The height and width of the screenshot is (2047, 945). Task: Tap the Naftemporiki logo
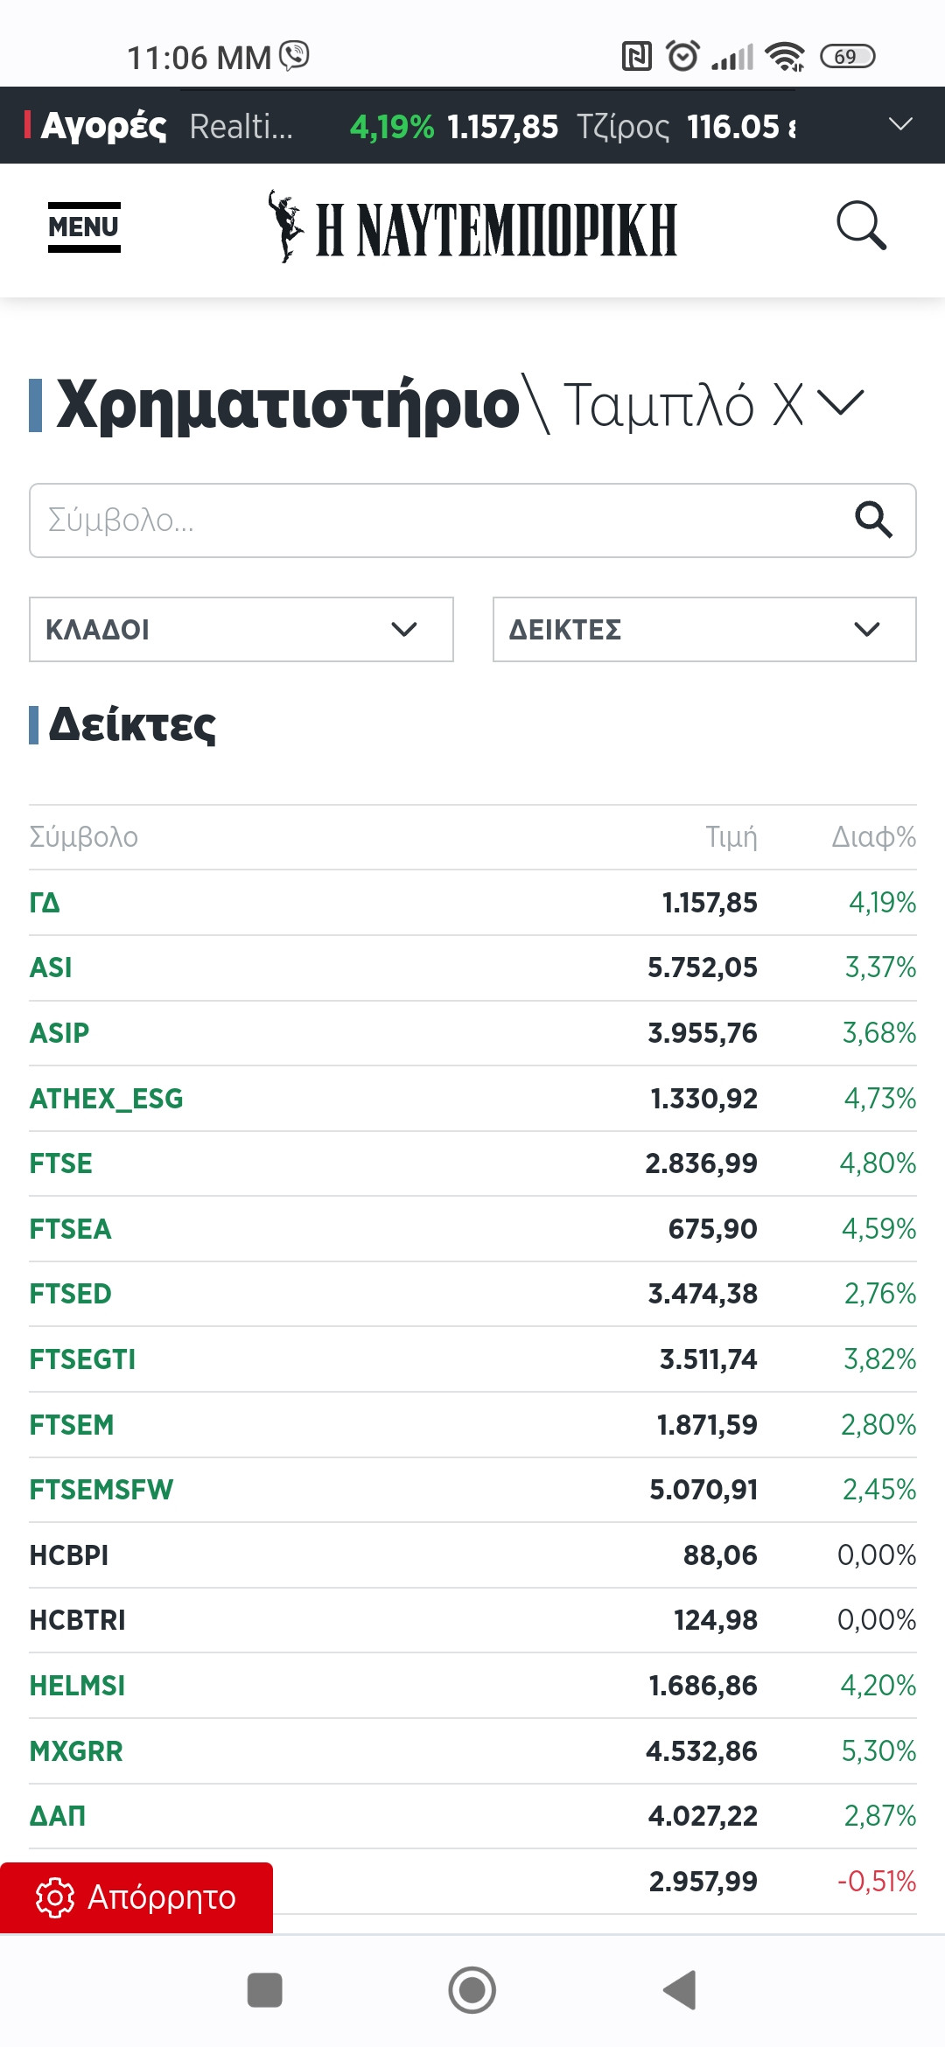pos(472,227)
